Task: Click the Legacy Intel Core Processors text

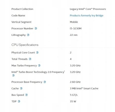Action: (88, 9)
